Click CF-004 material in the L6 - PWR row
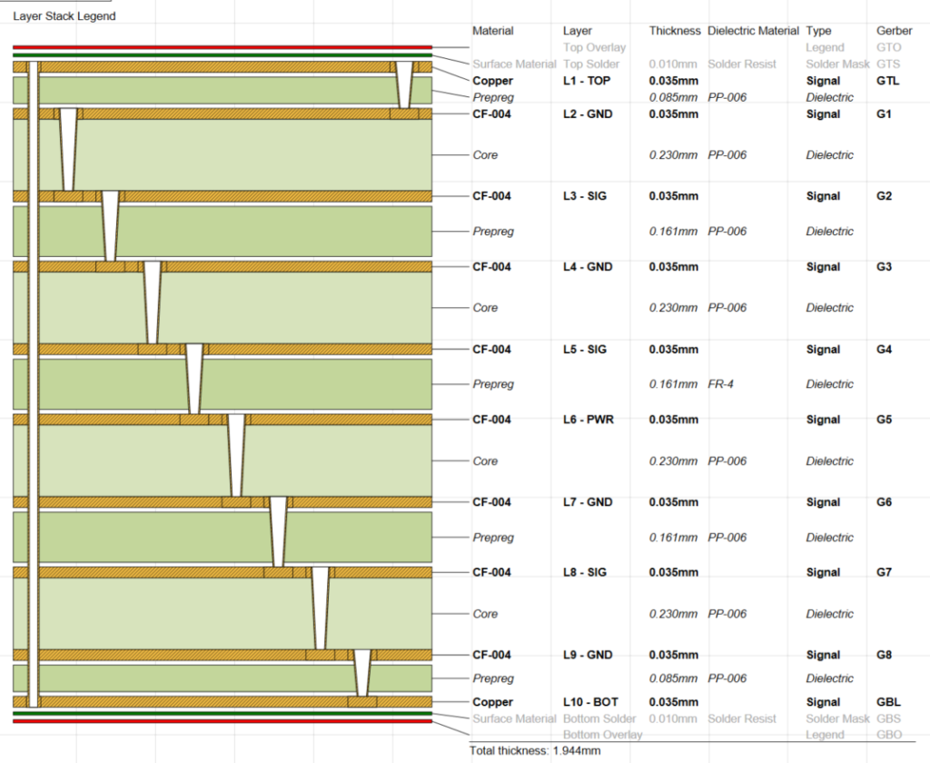This screenshot has height=763, width=930. [491, 420]
